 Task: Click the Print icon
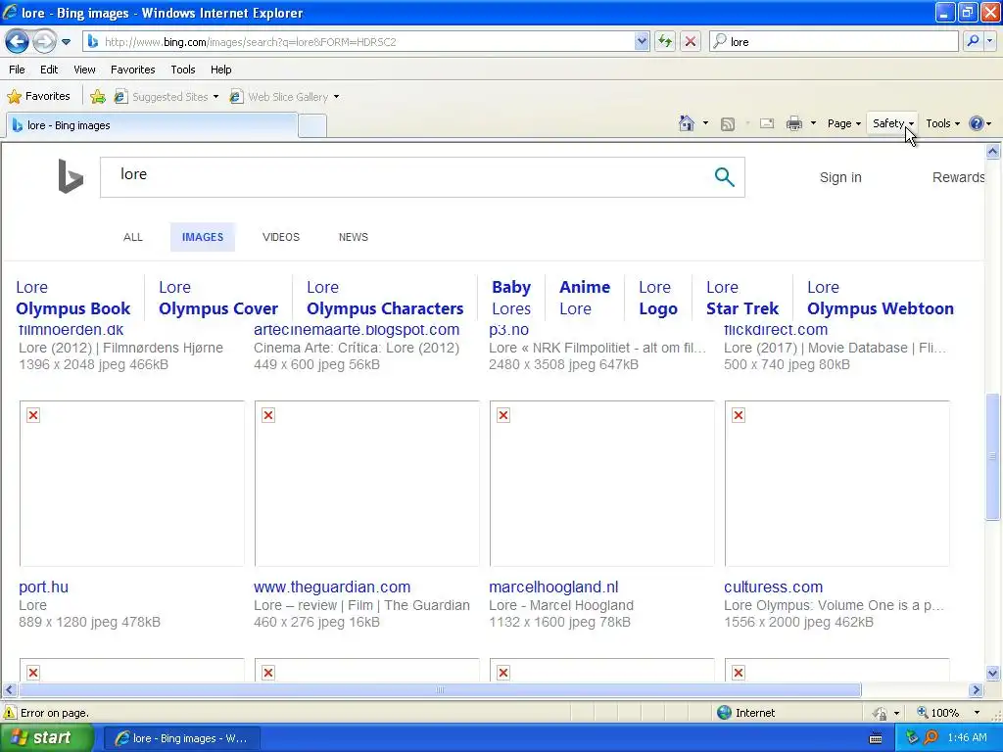(x=793, y=123)
